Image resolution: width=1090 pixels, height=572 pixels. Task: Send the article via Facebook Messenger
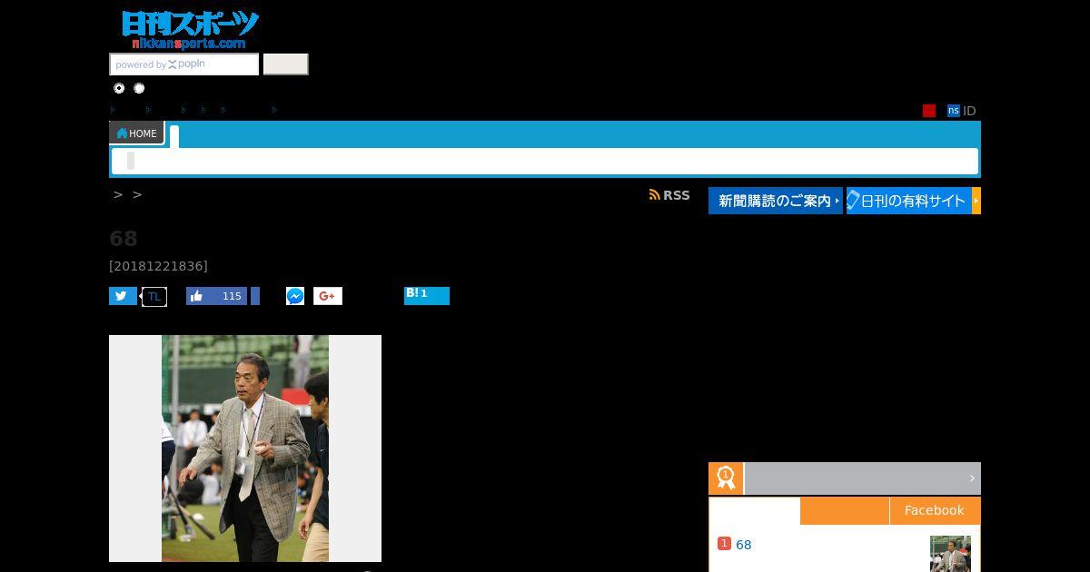[295, 296]
